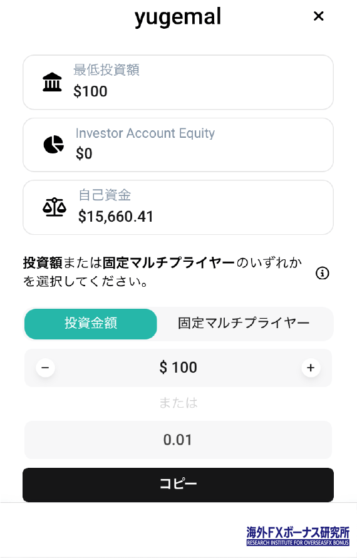Click the 0.01 multiplier field

click(x=178, y=440)
